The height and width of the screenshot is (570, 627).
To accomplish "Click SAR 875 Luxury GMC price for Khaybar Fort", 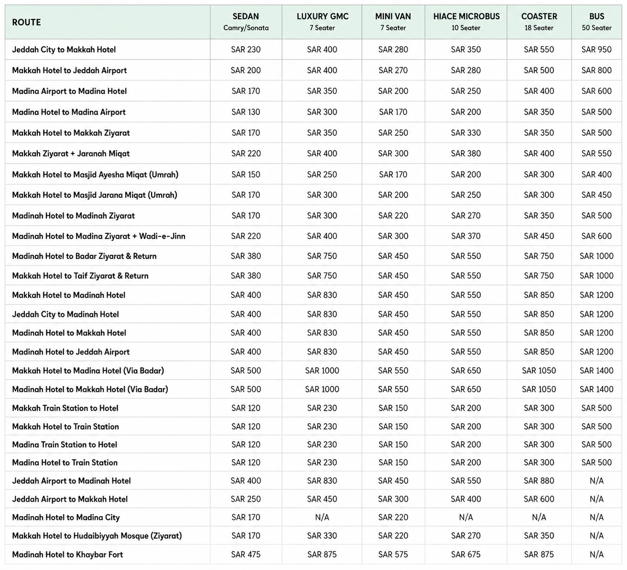I will click(322, 554).
